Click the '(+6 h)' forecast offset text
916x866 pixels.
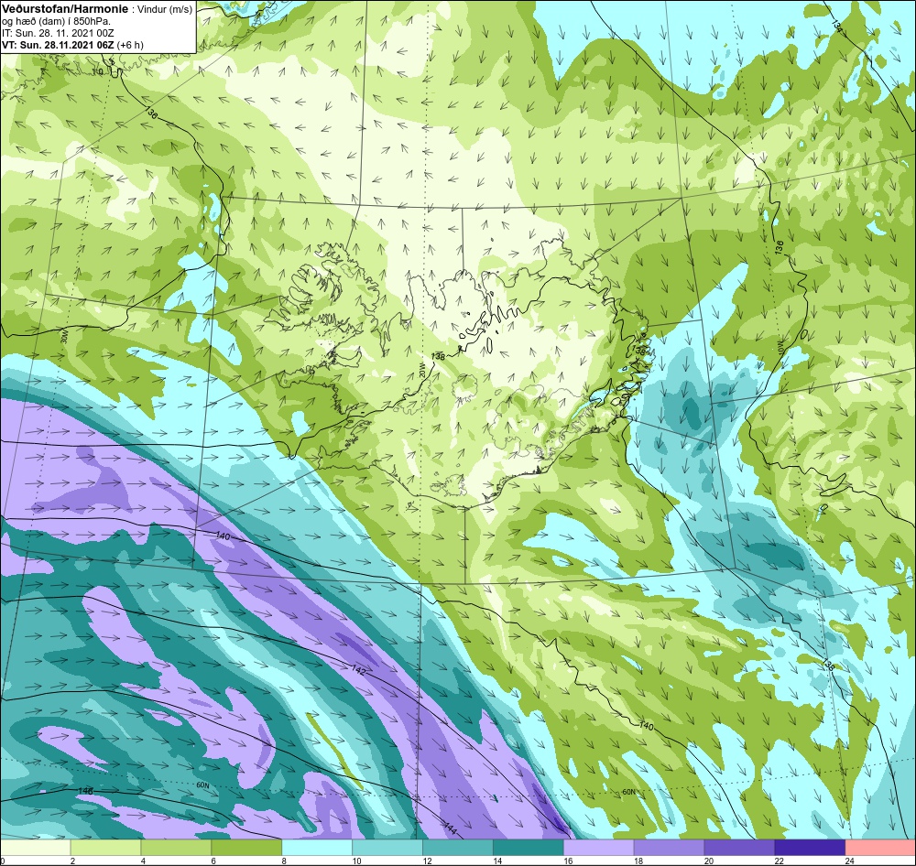pyautogui.click(x=130, y=45)
